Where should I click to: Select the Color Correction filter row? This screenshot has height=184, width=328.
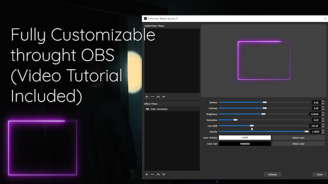point(172,109)
